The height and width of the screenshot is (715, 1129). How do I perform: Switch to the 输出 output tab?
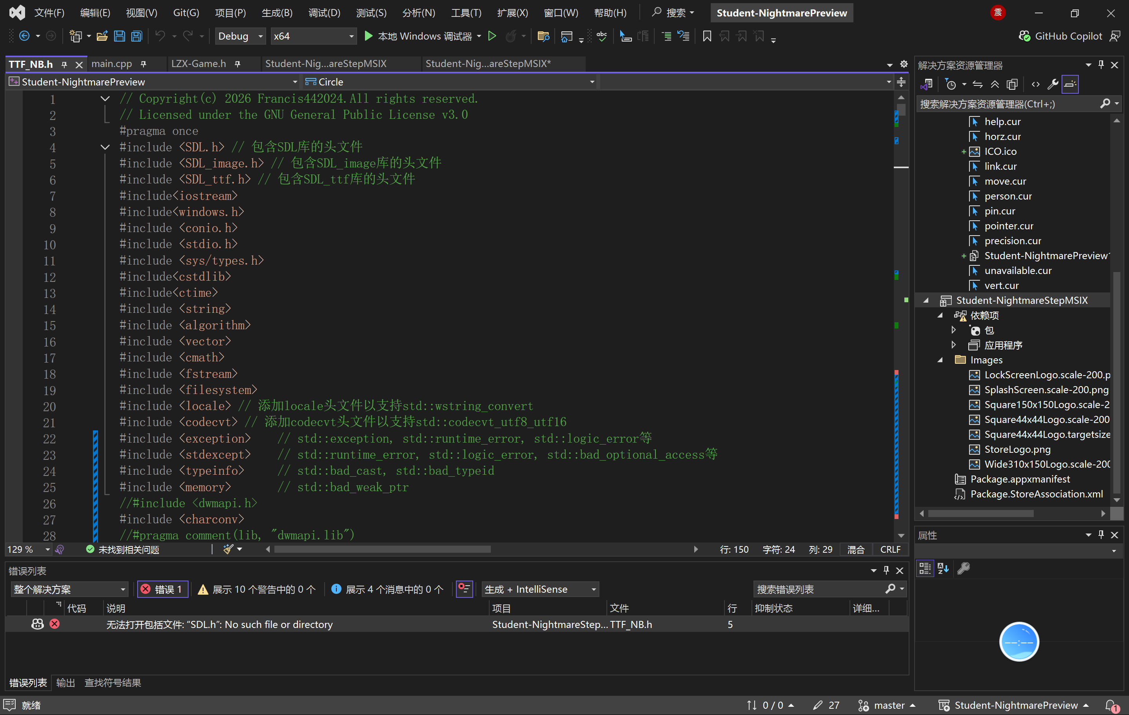tap(65, 682)
